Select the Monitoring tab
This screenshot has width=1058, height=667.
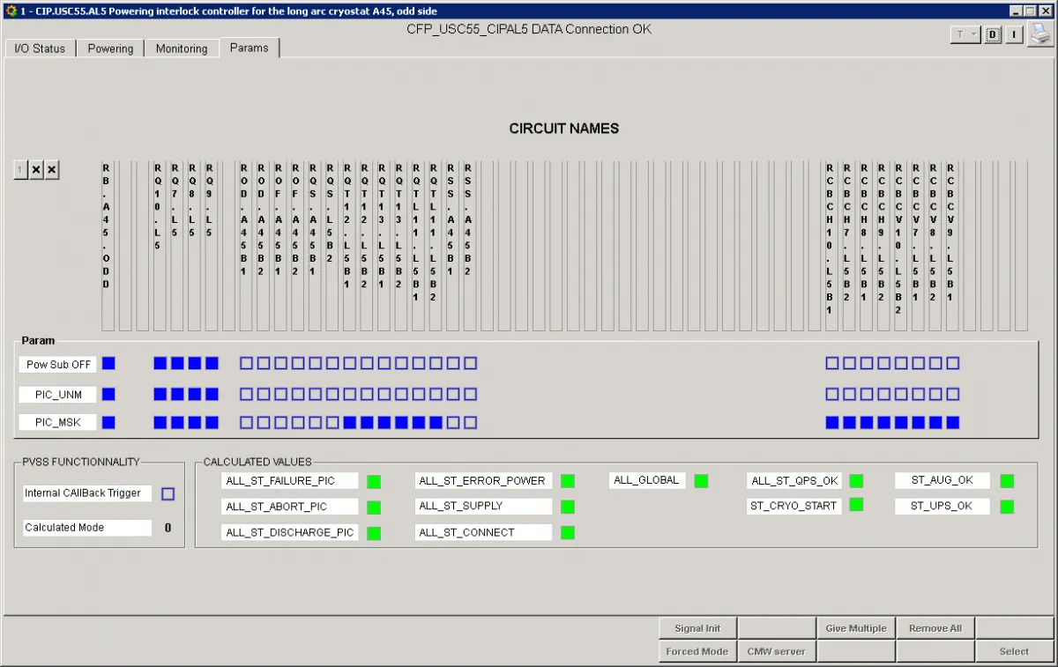[x=182, y=48]
